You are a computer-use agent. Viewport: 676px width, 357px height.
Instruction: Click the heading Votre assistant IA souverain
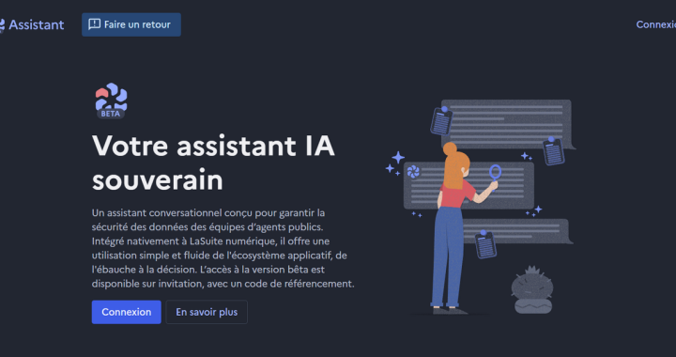click(x=213, y=163)
